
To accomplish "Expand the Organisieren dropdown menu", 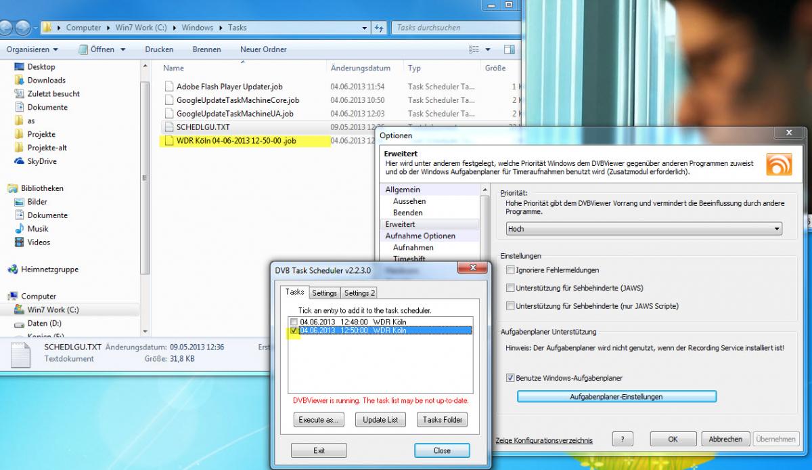I will 32,49.
